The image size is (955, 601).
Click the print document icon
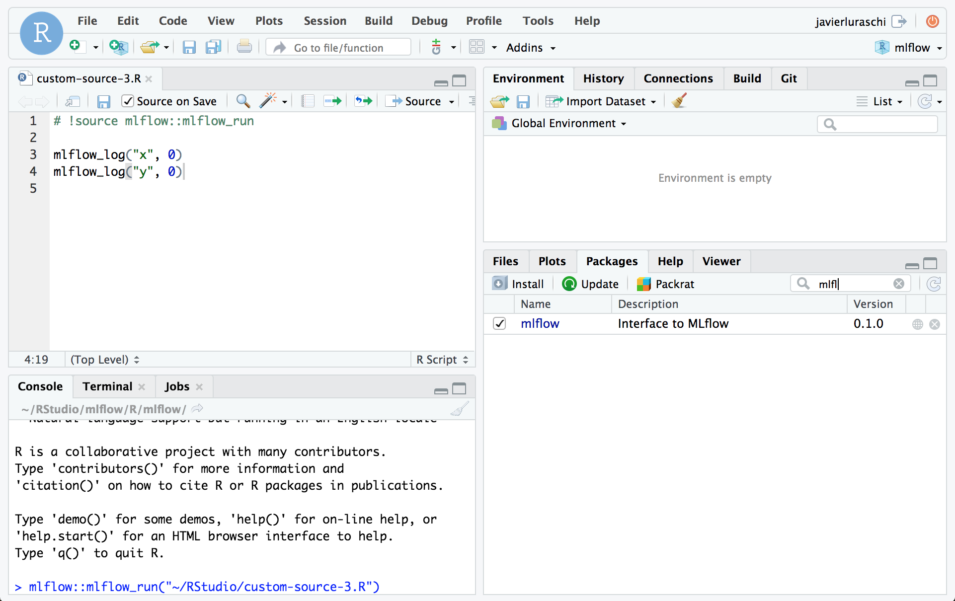pos(244,48)
